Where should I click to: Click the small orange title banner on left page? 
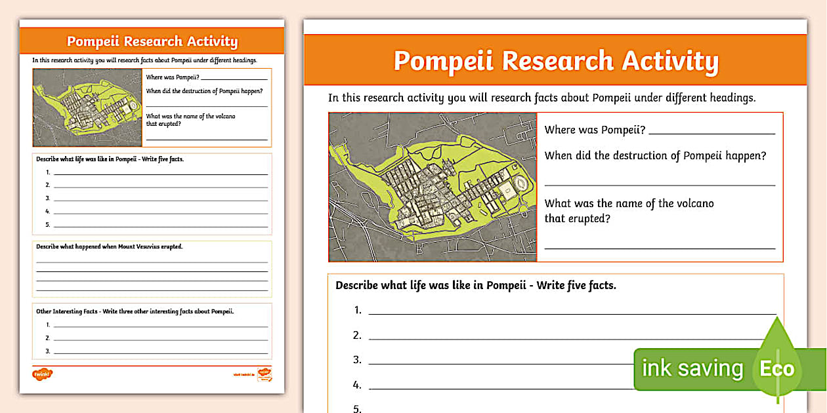[x=152, y=41]
